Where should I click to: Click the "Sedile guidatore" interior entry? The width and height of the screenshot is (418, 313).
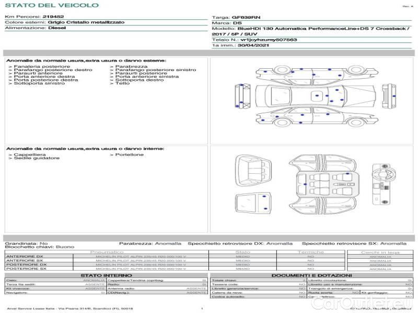coord(37,158)
